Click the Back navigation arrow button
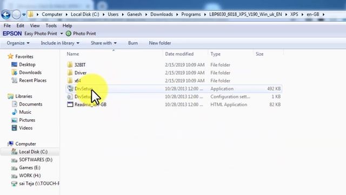The image size is (346, 195). 6,15
